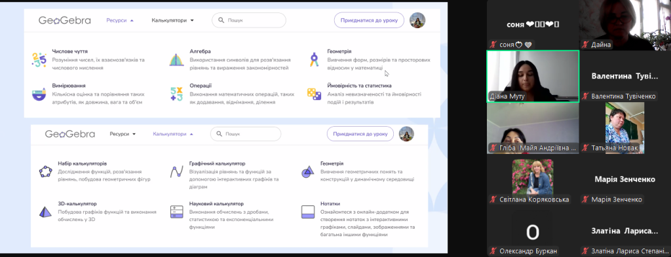
Task: Click lower Приєднатися до уроку button
Action: pyautogui.click(x=360, y=134)
